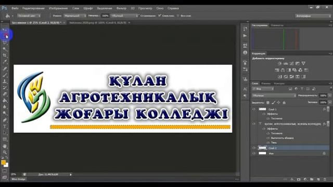This screenshot has height=187, width=333.
Task: Add a Curves adjustment
Action: click(291, 63)
